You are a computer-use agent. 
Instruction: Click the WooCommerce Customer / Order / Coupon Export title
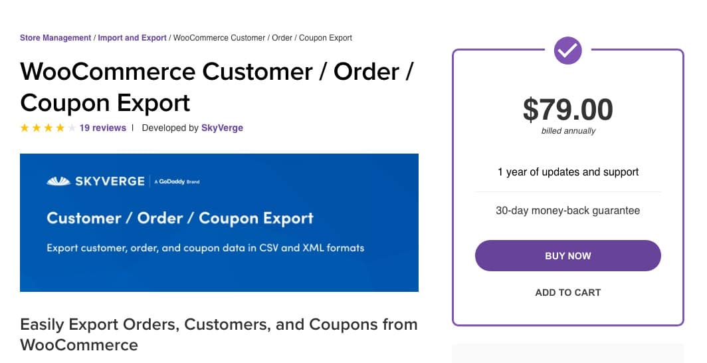point(217,87)
